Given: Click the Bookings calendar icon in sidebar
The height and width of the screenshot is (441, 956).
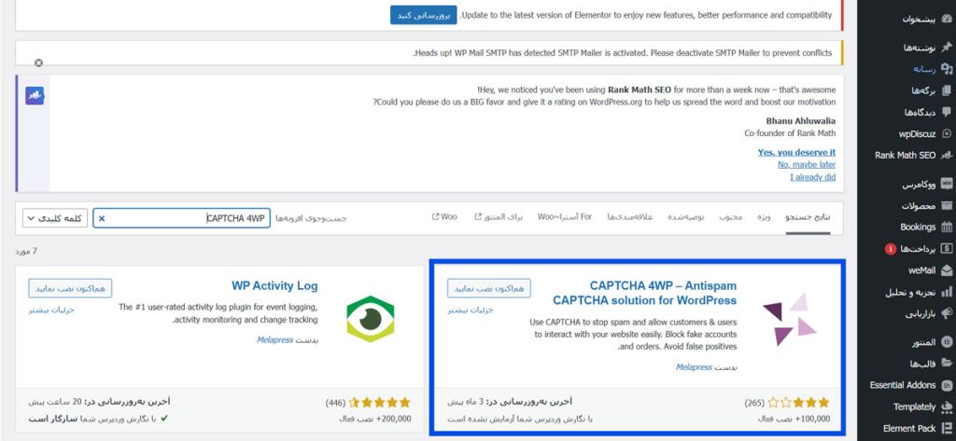Looking at the screenshot, I should tap(947, 227).
